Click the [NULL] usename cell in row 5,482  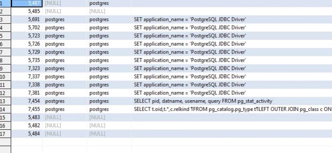tap(109, 125)
